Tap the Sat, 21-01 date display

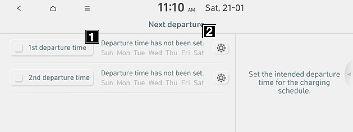coord(224,8)
